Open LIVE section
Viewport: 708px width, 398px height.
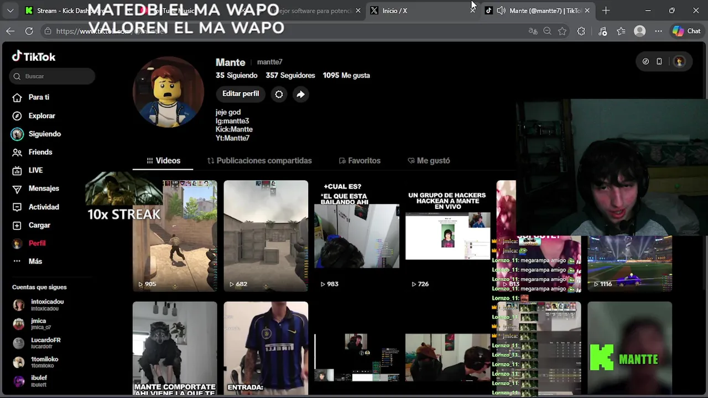(35, 170)
